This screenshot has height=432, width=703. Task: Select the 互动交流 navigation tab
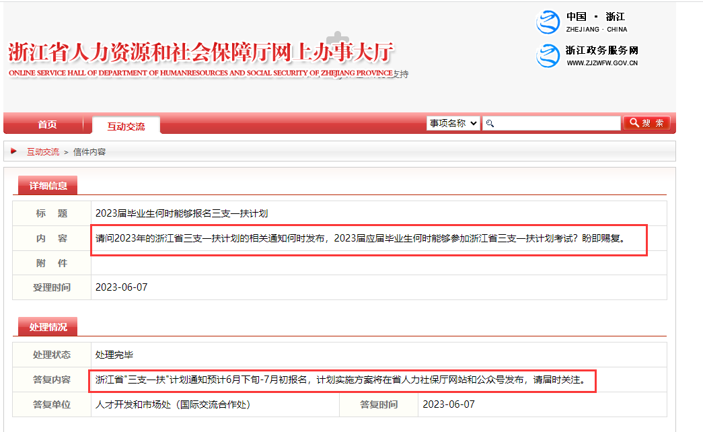pyautogui.click(x=125, y=124)
